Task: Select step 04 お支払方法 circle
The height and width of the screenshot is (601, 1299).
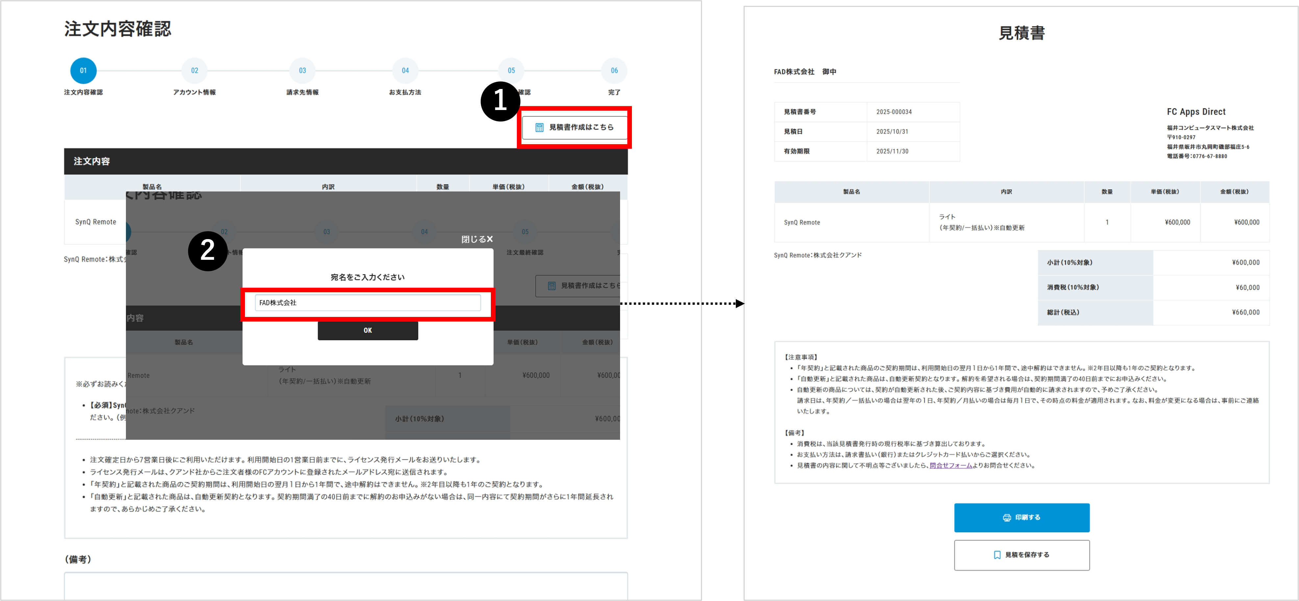Action: [405, 71]
